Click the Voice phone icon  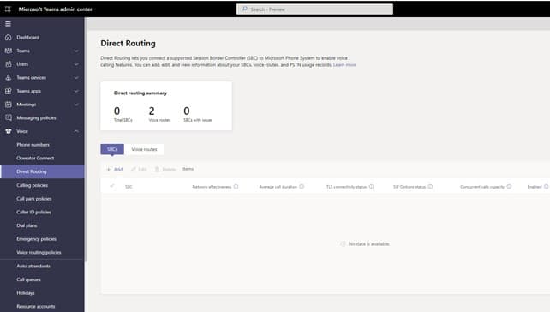(x=9, y=131)
